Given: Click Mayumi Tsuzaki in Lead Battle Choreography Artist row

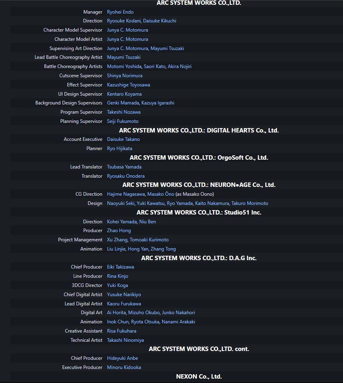Looking at the screenshot, I should coord(124,57).
